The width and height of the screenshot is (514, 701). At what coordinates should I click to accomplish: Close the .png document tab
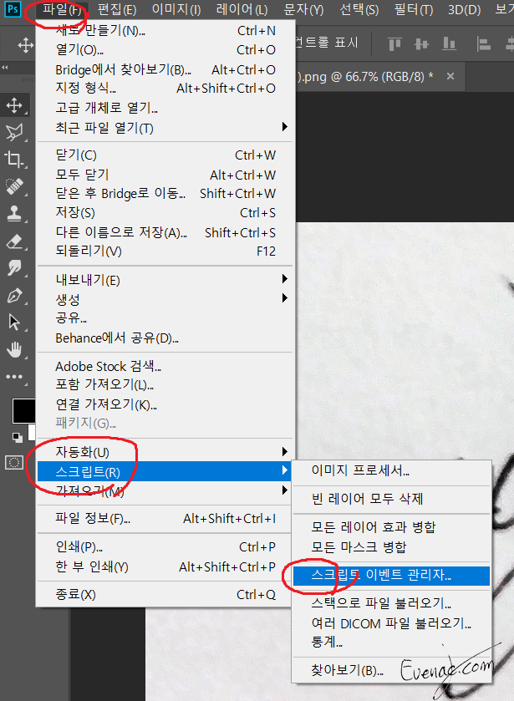(x=450, y=76)
